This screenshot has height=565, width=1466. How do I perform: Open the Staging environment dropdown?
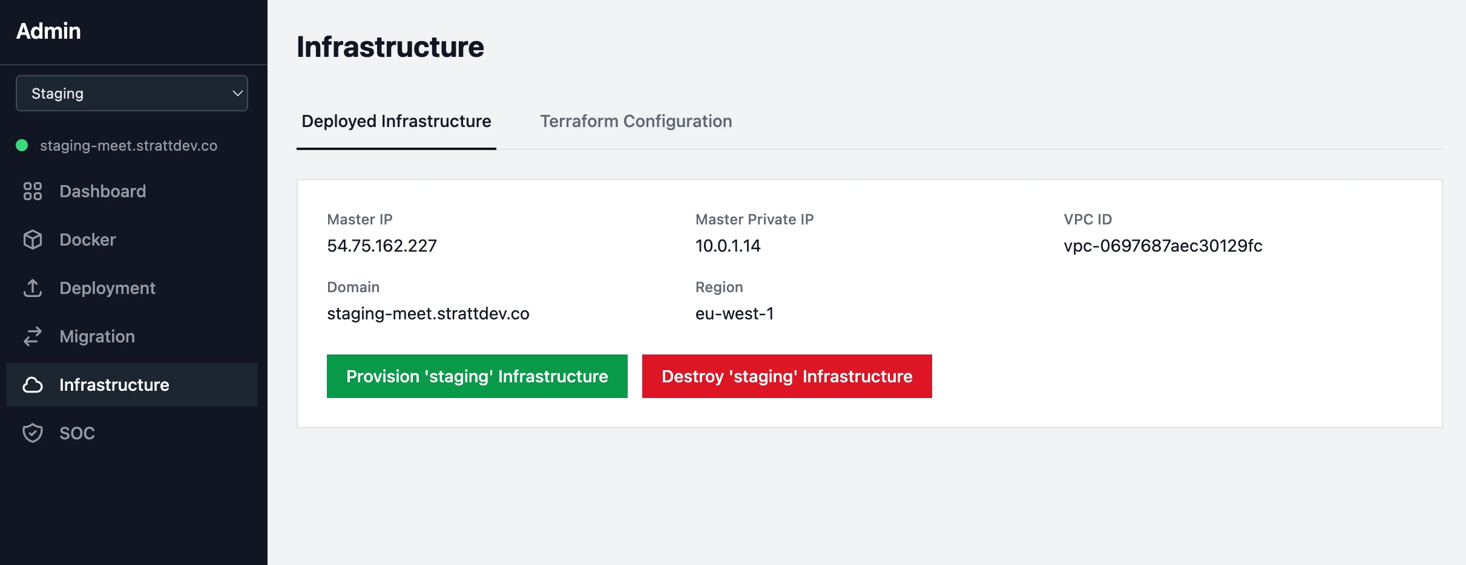pyautogui.click(x=131, y=93)
